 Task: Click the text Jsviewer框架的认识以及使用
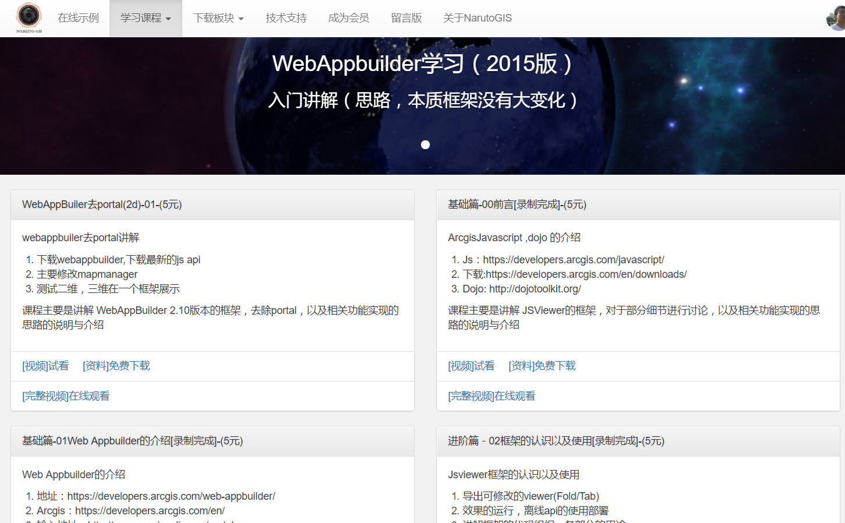[514, 475]
